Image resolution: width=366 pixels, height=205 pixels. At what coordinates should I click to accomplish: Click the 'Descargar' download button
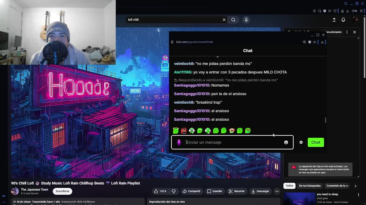click(x=260, y=191)
